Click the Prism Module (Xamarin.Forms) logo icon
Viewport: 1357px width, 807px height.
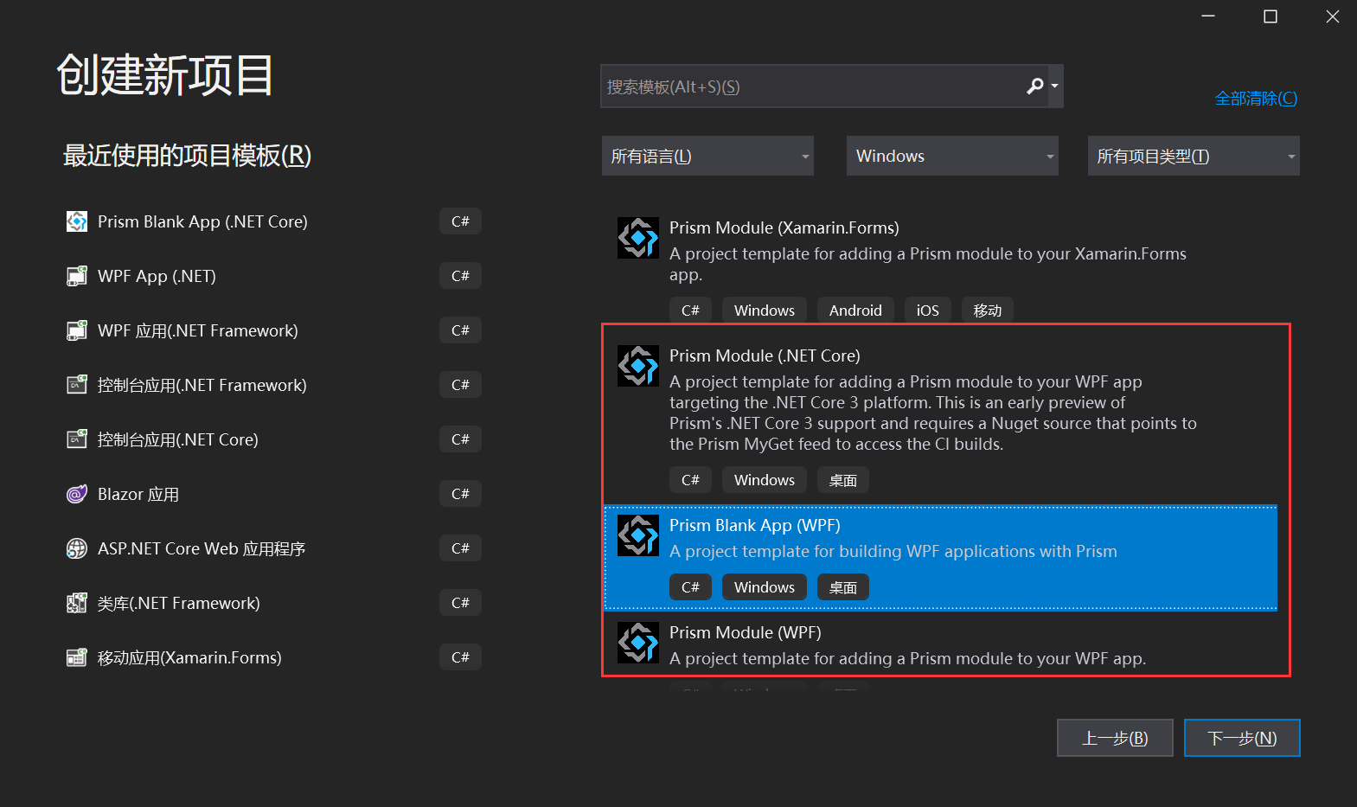pos(638,238)
